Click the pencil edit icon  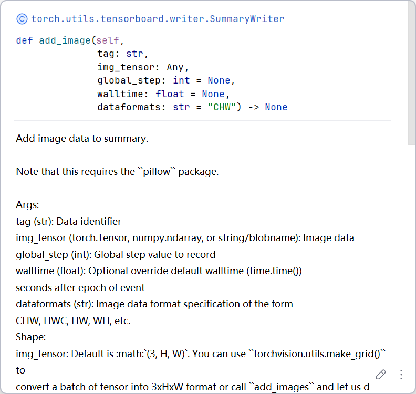click(x=381, y=375)
